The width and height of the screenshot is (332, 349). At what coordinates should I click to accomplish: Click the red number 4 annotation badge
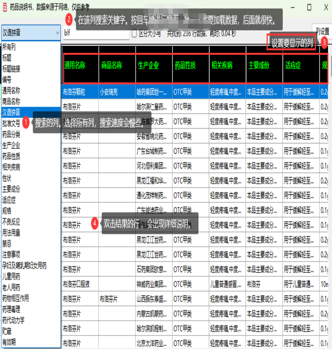(95, 223)
